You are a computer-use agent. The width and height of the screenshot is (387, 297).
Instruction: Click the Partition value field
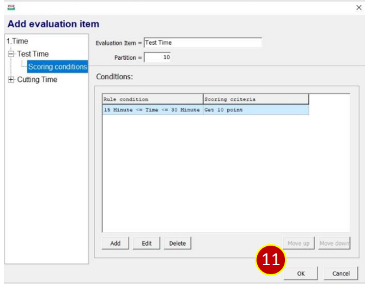pos(158,57)
